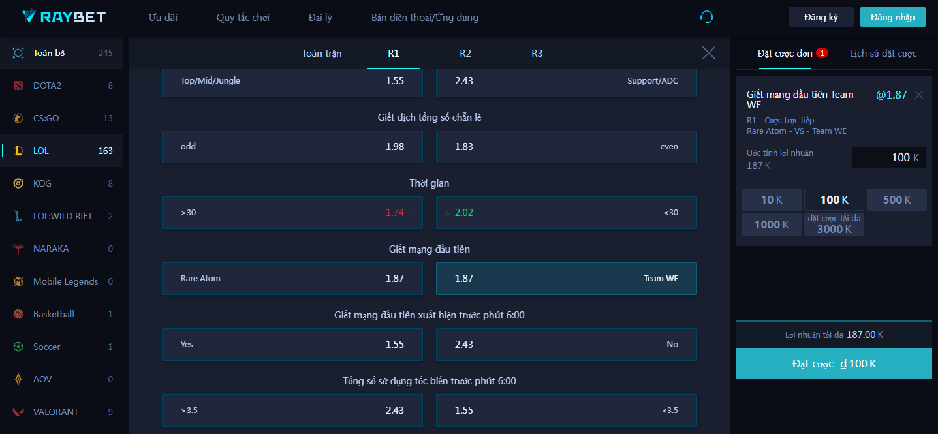Choose the VALORANT game icon
The height and width of the screenshot is (434, 938).
click(x=18, y=412)
